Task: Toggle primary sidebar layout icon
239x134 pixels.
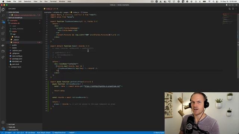Action: [x=227, y=5]
